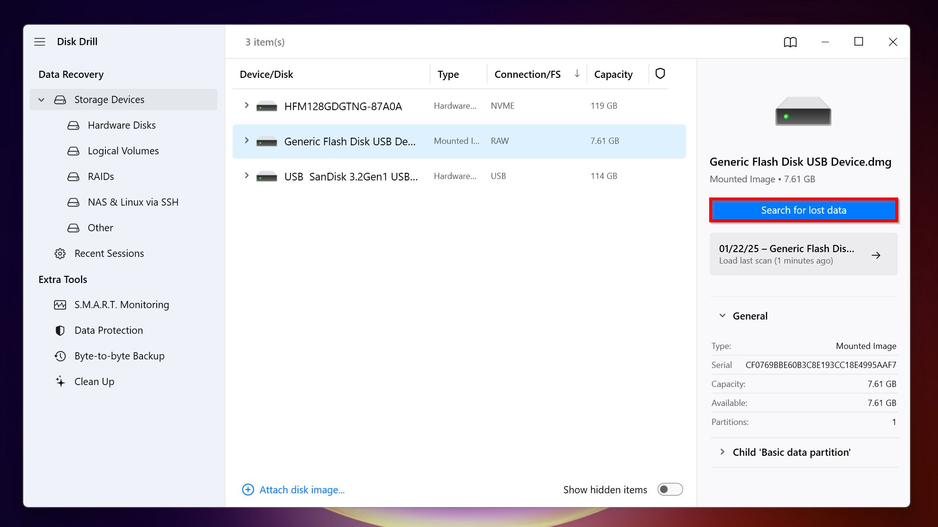Click the Partitions value 1

pos(894,422)
